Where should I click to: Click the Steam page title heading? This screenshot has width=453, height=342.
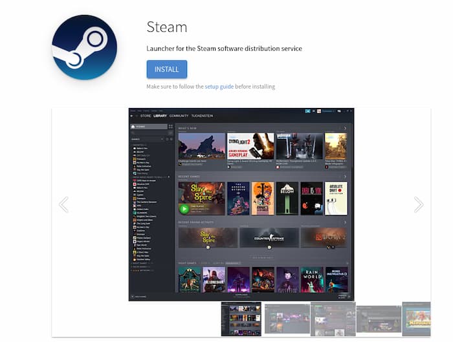click(167, 27)
